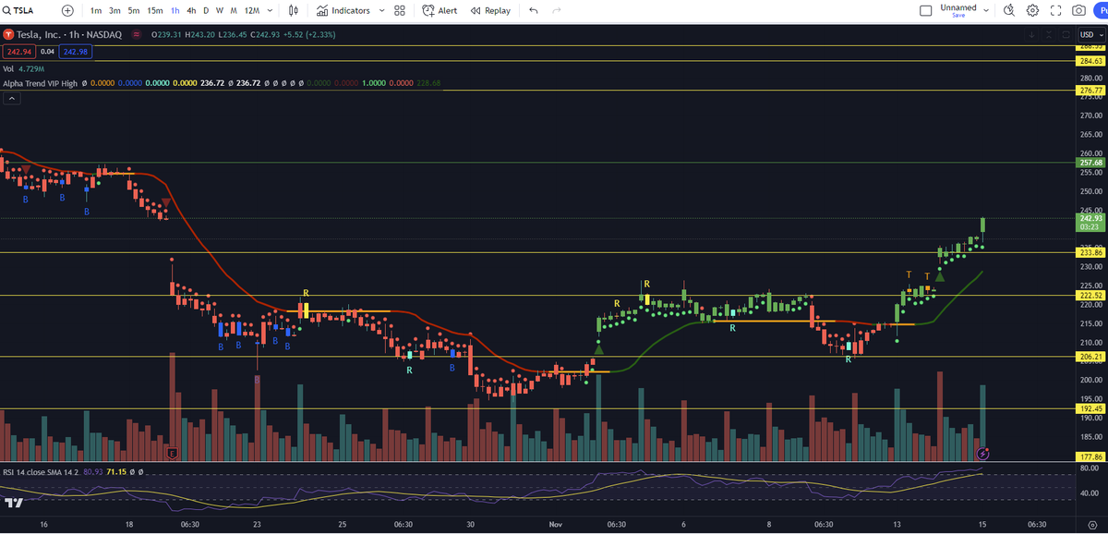The image size is (1108, 535).
Task: Open the quick search icon
Action: coord(1008,11)
